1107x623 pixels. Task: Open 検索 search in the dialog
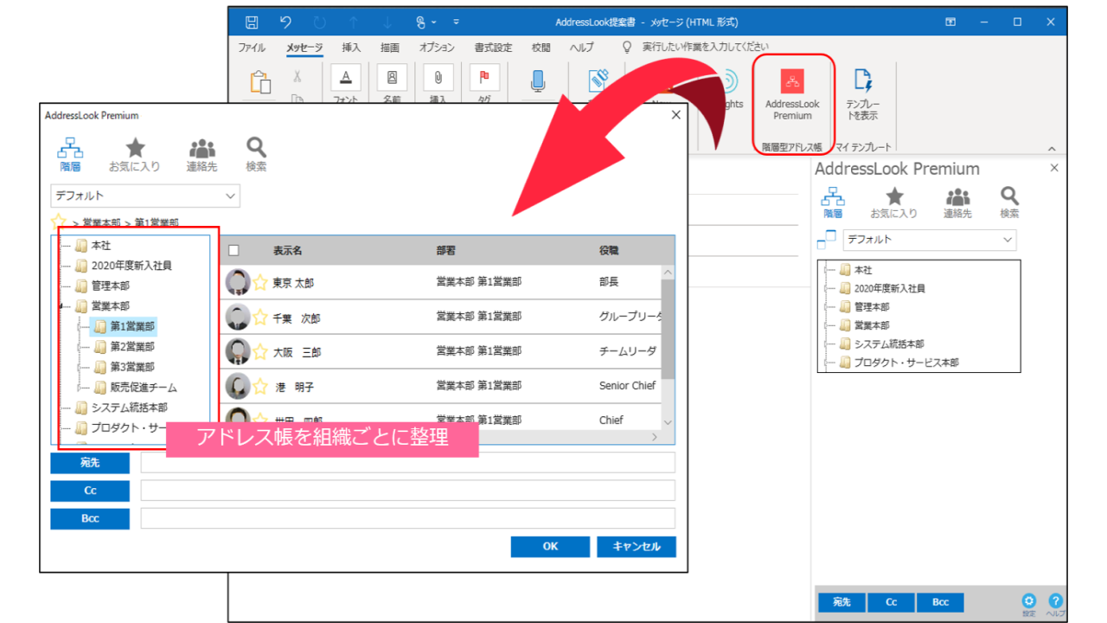256,155
